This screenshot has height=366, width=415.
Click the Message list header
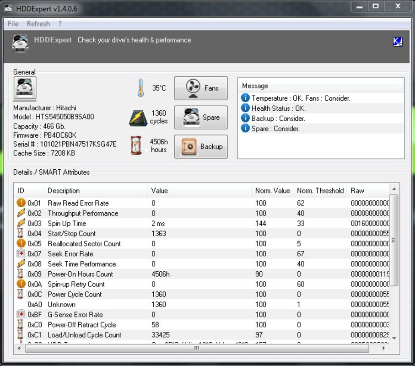(321, 86)
